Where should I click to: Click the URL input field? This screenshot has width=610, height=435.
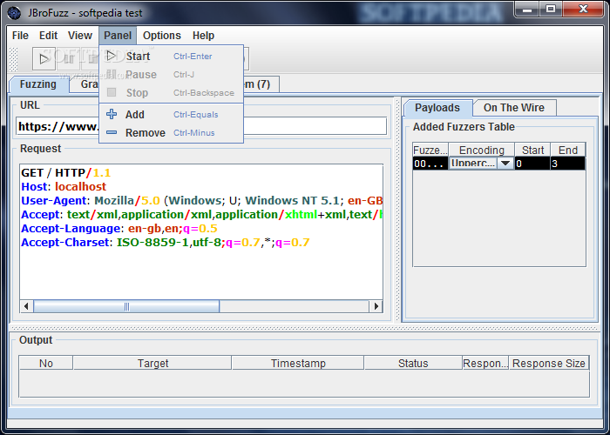click(x=201, y=126)
